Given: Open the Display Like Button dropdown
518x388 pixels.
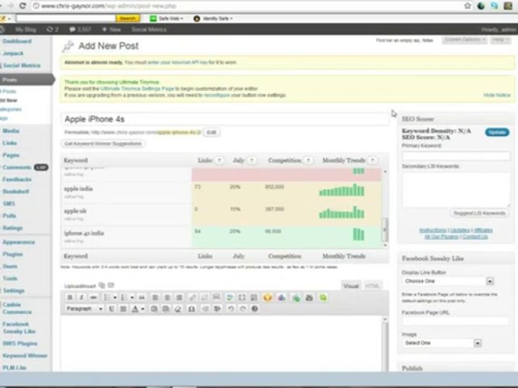Looking at the screenshot, I should click(448, 281).
